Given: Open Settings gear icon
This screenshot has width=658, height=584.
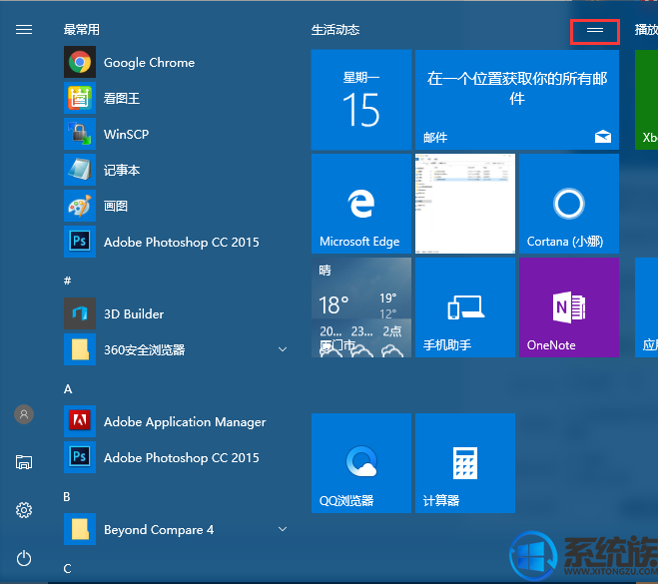Looking at the screenshot, I should [24, 510].
